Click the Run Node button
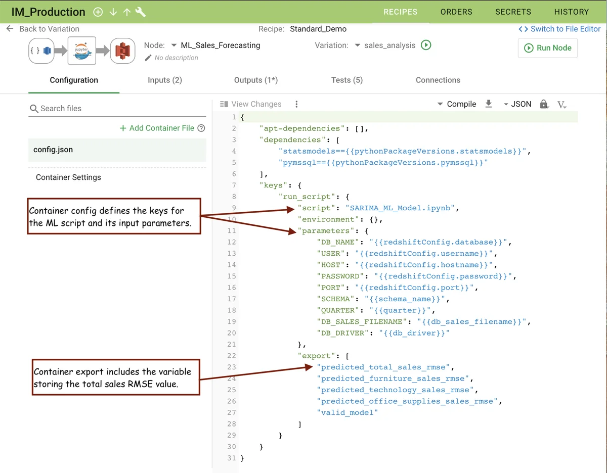 [x=547, y=48]
